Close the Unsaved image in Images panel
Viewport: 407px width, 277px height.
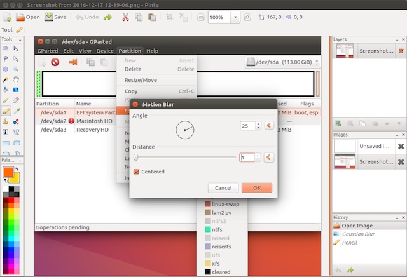point(401,146)
